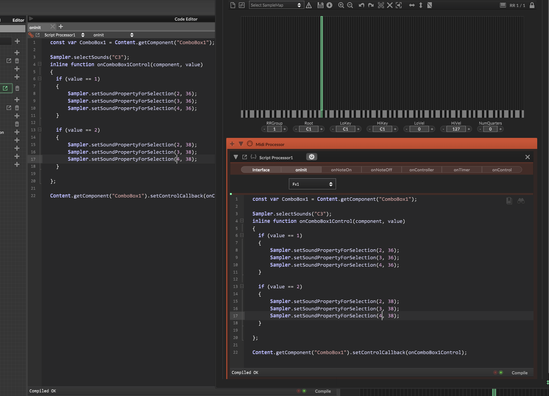Toggle the Interface button in script processor
Viewport: 549px width, 396px height.
pyautogui.click(x=261, y=170)
